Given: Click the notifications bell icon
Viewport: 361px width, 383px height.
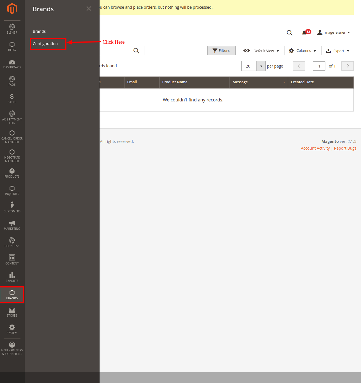Looking at the screenshot, I should coord(304,33).
